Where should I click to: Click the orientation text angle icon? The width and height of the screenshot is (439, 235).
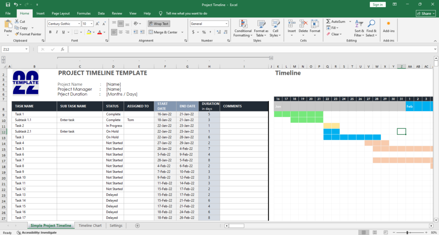136,24
